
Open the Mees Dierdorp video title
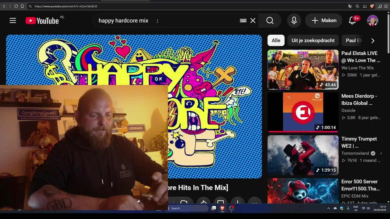(359, 99)
